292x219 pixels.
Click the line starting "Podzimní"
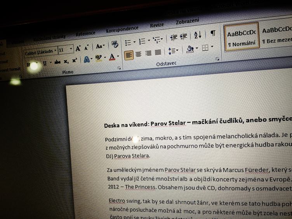[x=198, y=137]
